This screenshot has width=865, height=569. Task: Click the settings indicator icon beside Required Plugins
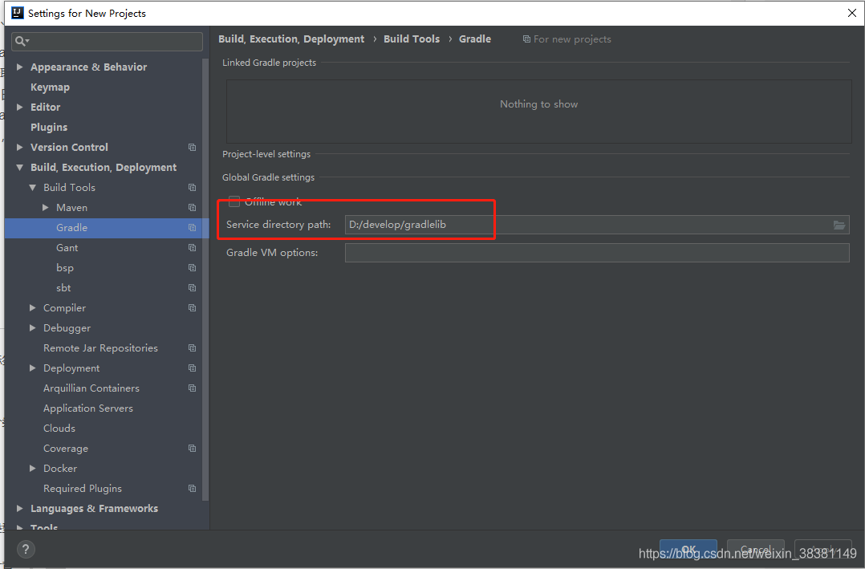coord(191,488)
